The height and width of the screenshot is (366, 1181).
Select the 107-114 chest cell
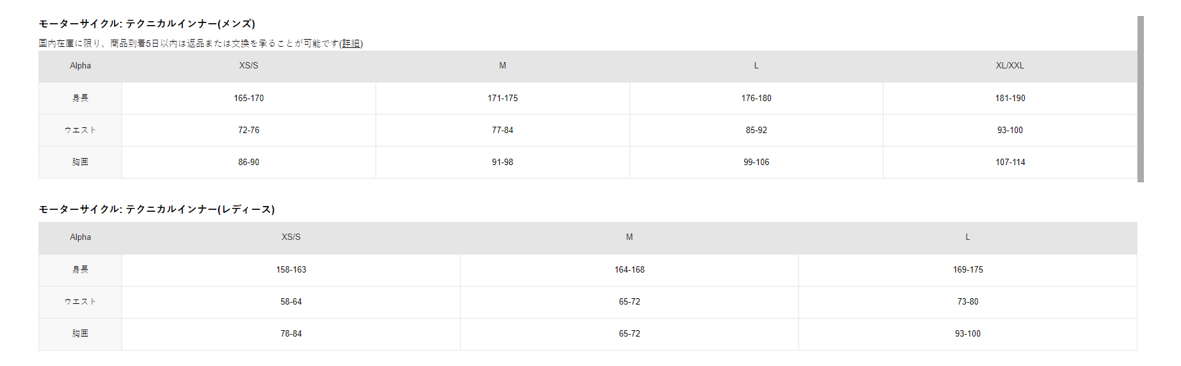click(1010, 163)
